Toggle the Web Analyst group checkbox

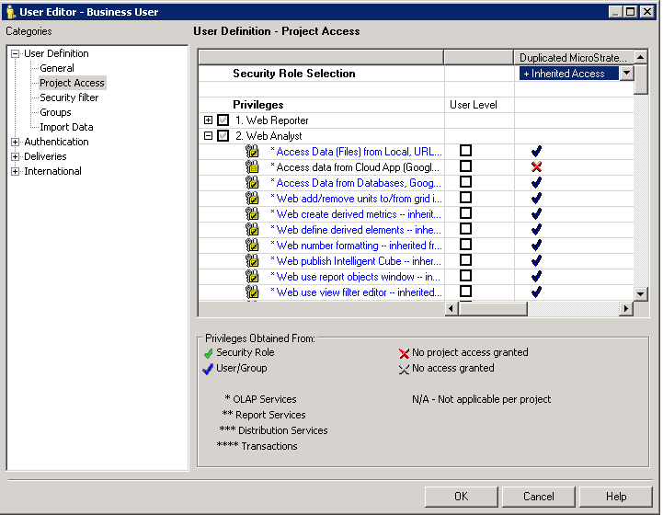tap(223, 135)
